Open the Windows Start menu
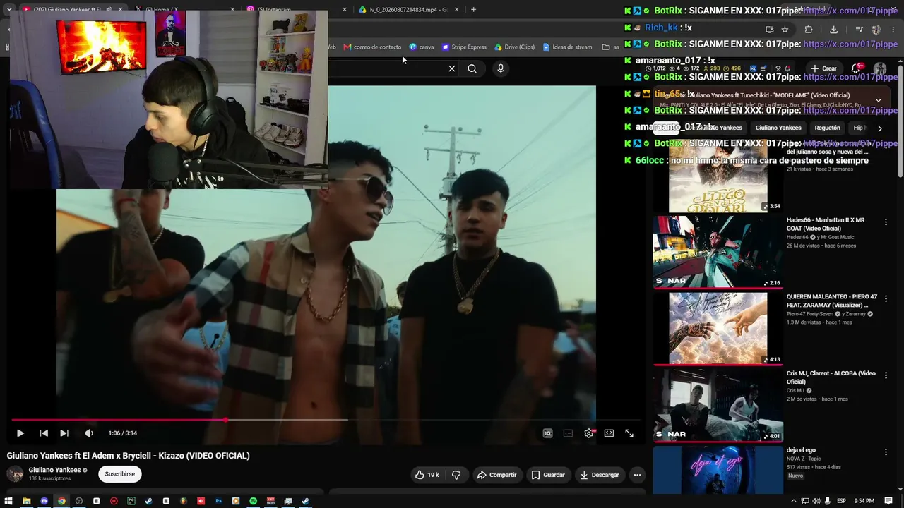Viewport: 904px width, 508px height. coord(8,501)
